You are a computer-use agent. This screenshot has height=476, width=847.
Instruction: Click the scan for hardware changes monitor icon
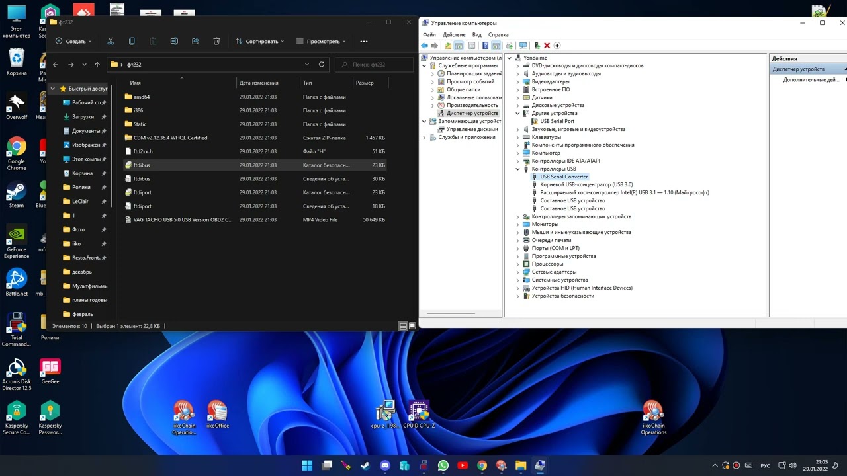tap(523, 46)
